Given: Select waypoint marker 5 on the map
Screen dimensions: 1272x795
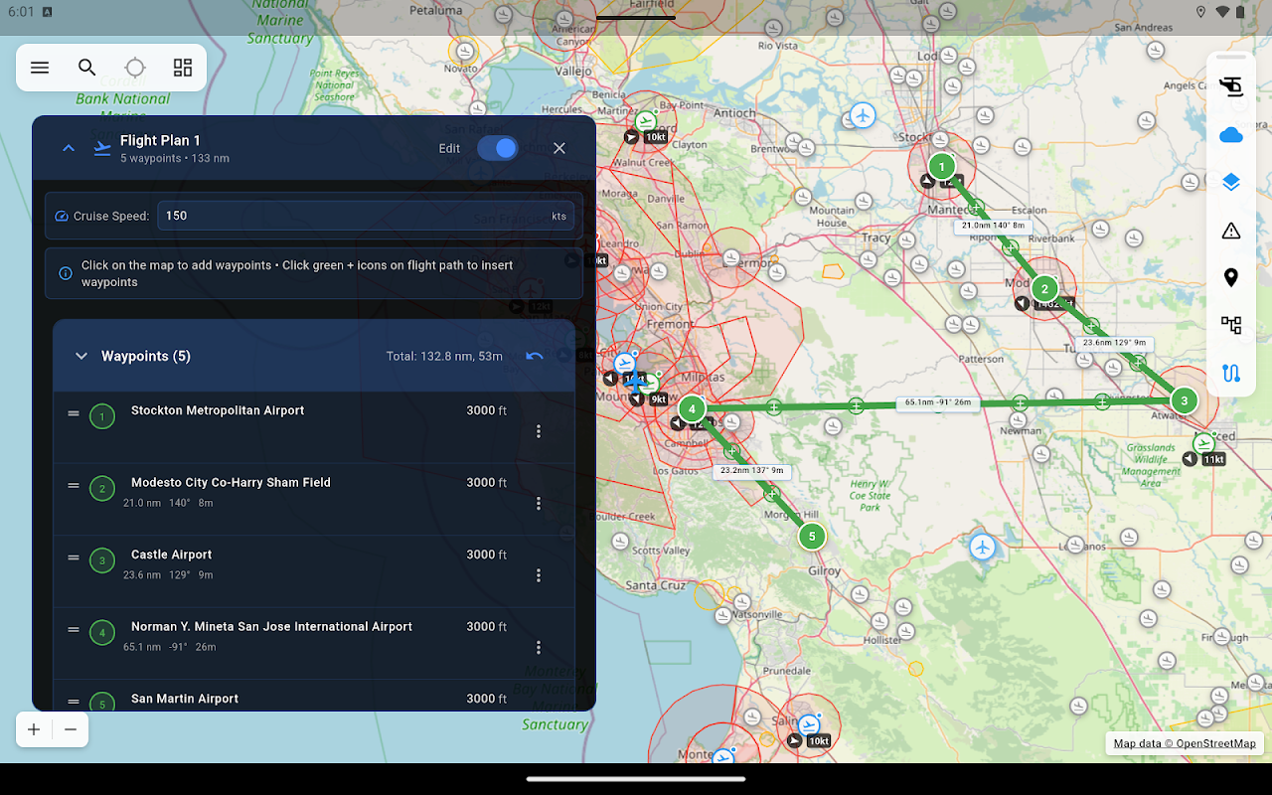Looking at the screenshot, I should pos(812,537).
